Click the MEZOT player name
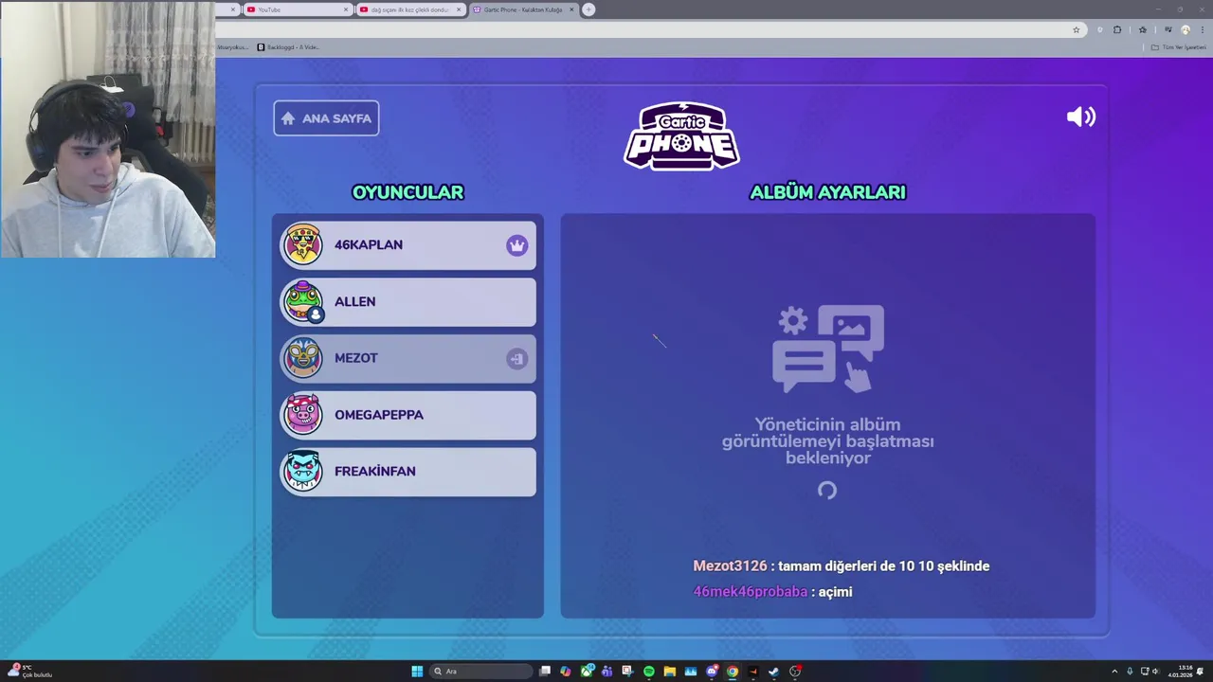The width and height of the screenshot is (1213, 682). (x=355, y=358)
